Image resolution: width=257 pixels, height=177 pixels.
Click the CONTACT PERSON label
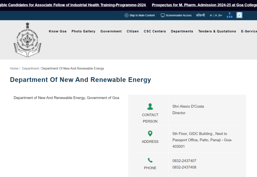coord(150,118)
